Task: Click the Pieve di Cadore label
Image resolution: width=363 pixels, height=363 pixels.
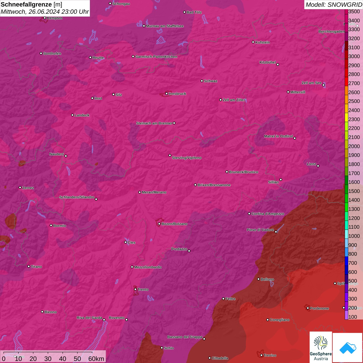Action: coord(260,230)
